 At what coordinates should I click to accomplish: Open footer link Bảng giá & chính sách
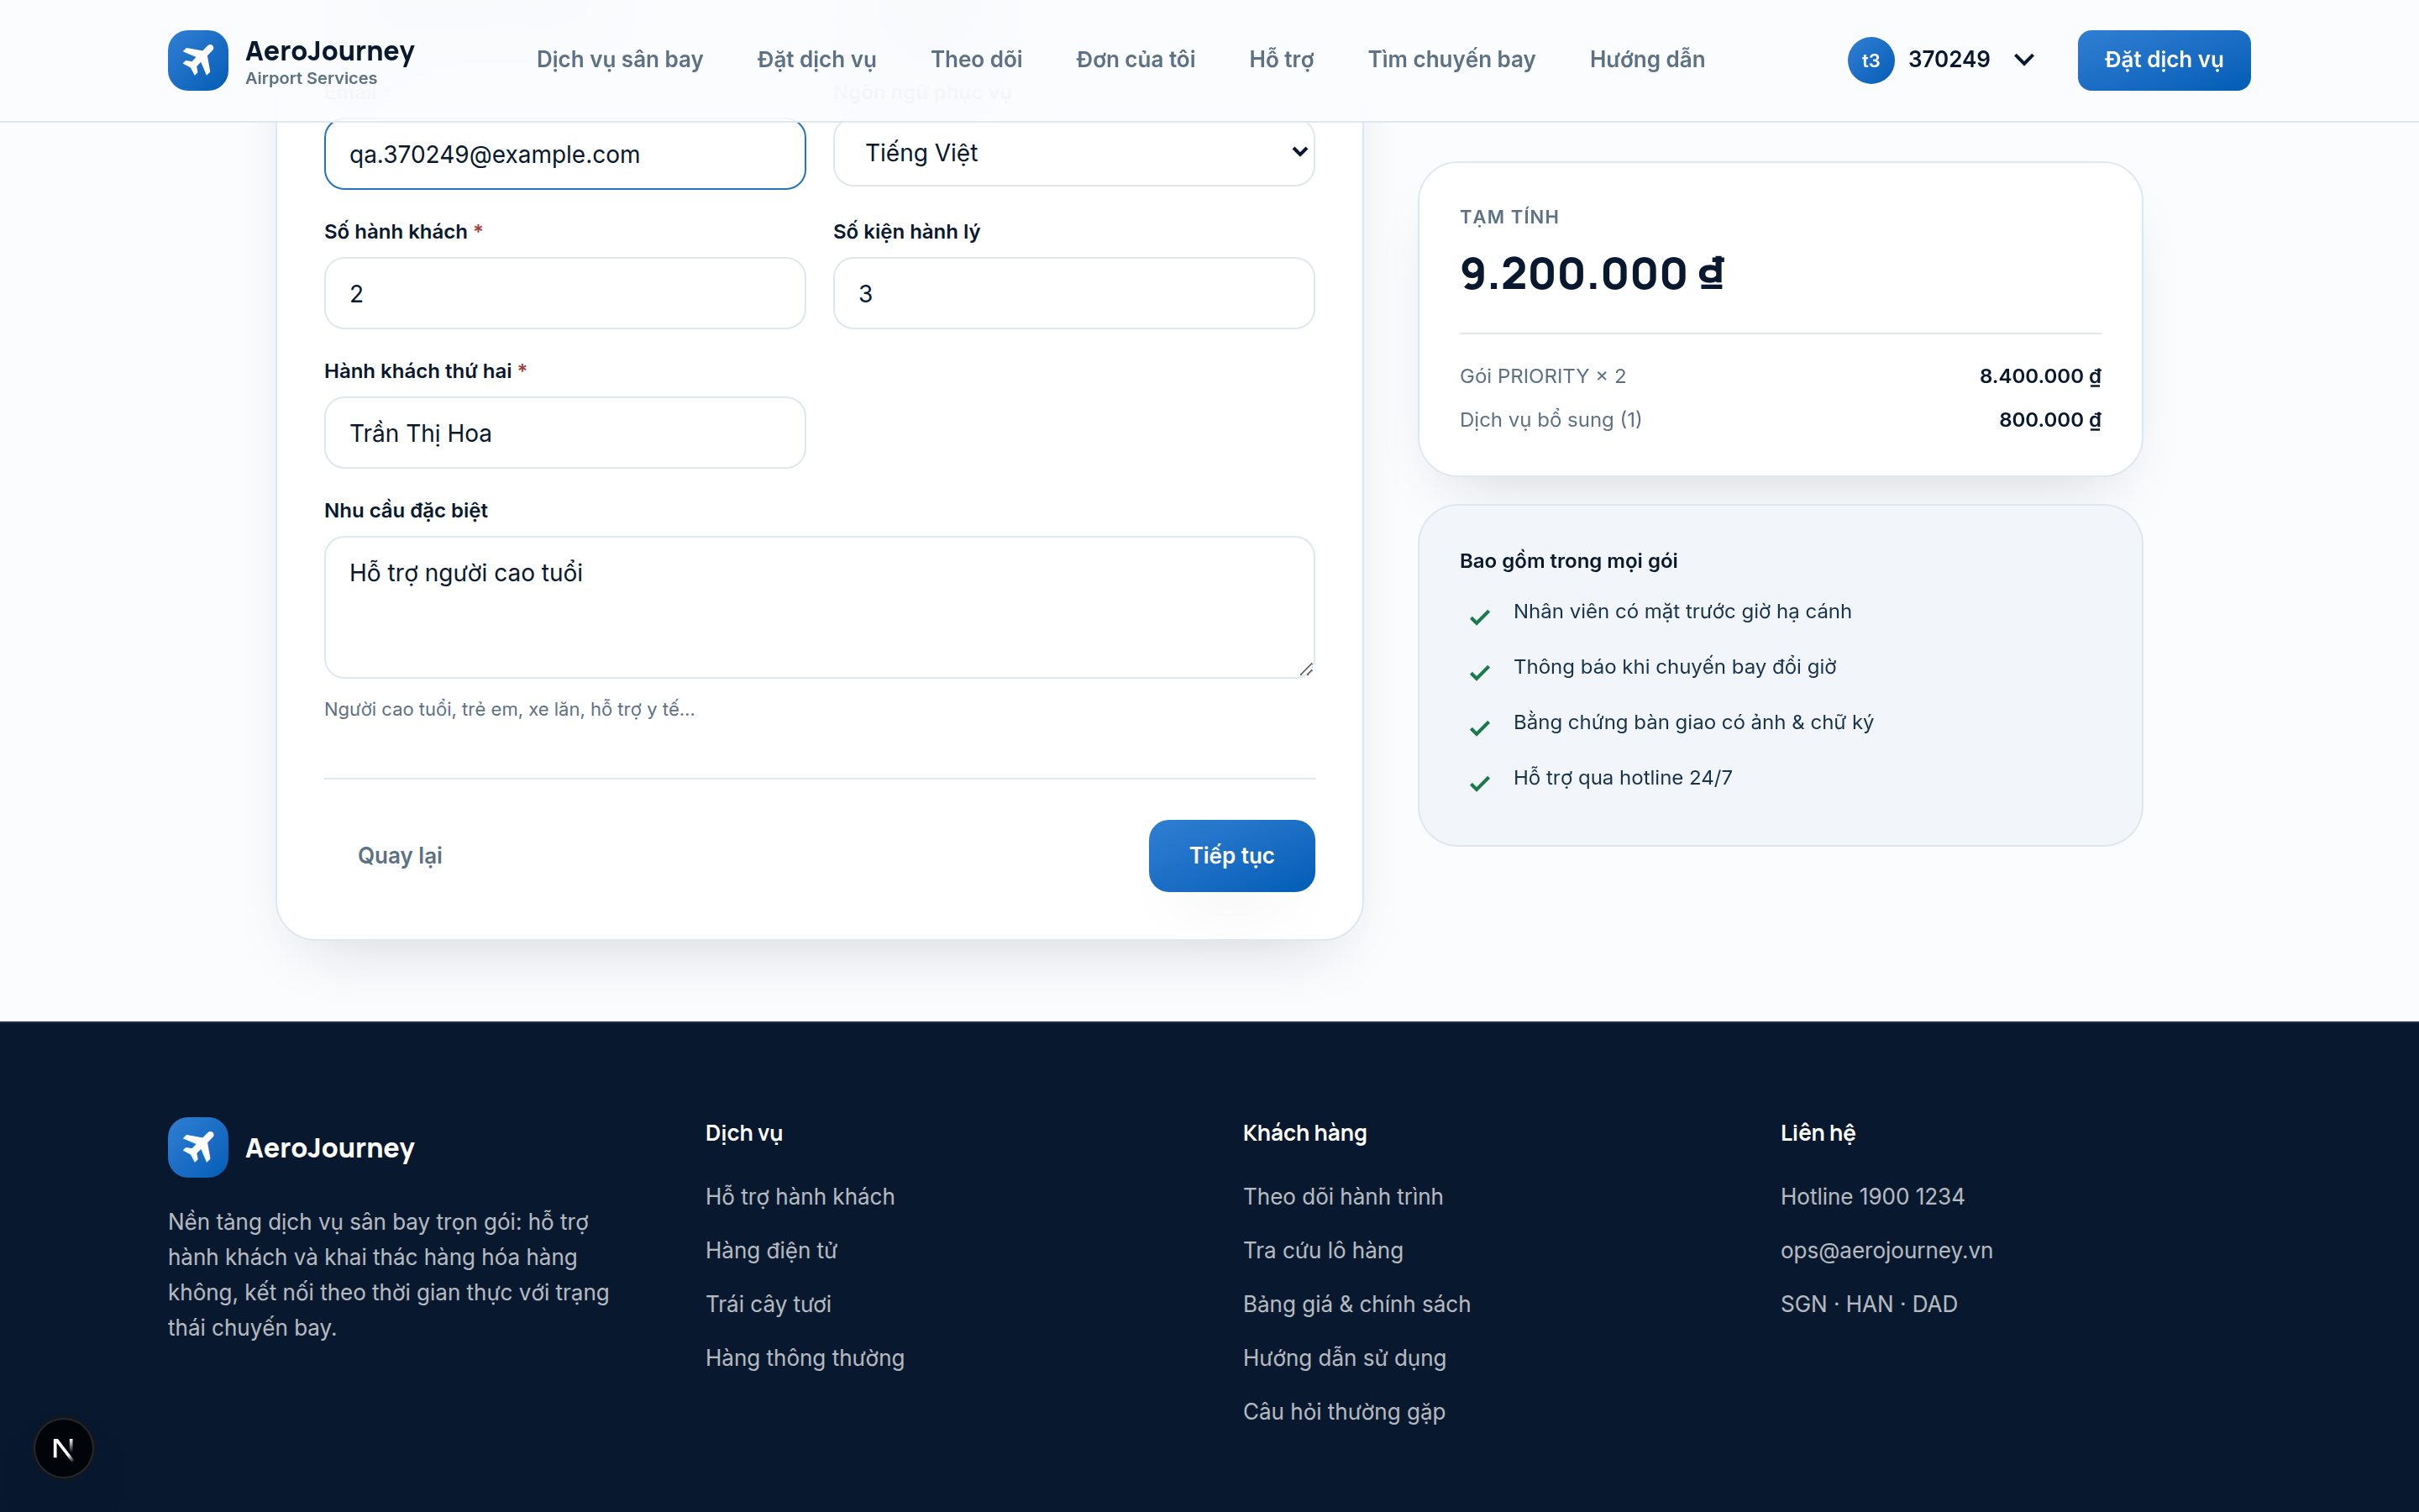(1356, 1304)
